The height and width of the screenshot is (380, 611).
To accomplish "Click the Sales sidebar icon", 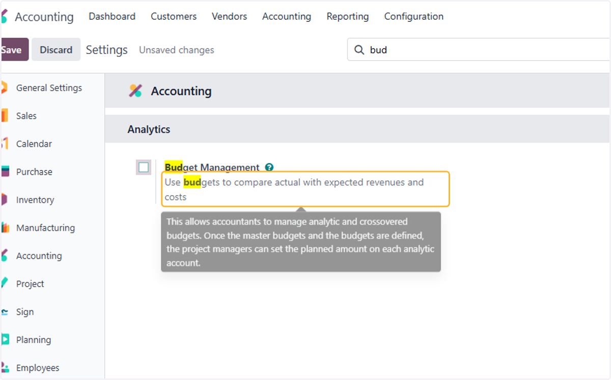I will coord(5,116).
